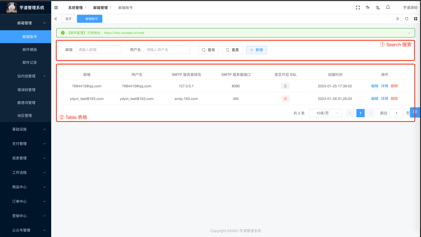Open the https://doc.iocoder.cn/mail documentation link
Viewport: 421px width, 237px height.
coord(124,33)
